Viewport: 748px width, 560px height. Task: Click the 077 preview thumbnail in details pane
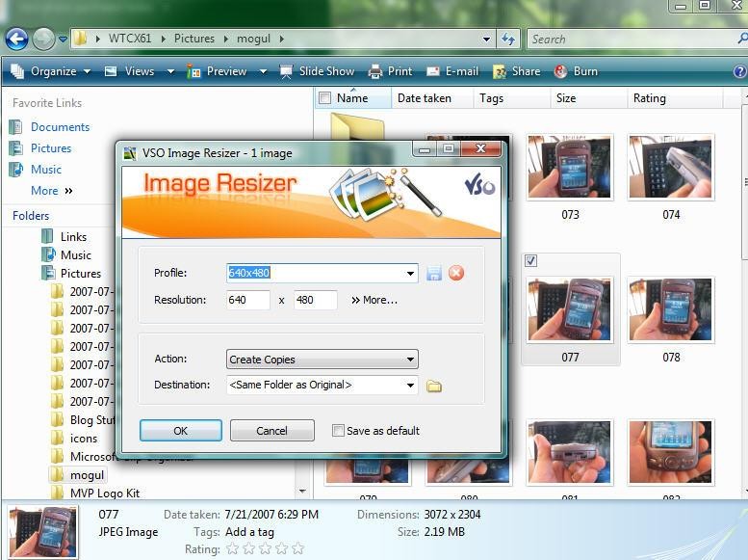[43, 532]
